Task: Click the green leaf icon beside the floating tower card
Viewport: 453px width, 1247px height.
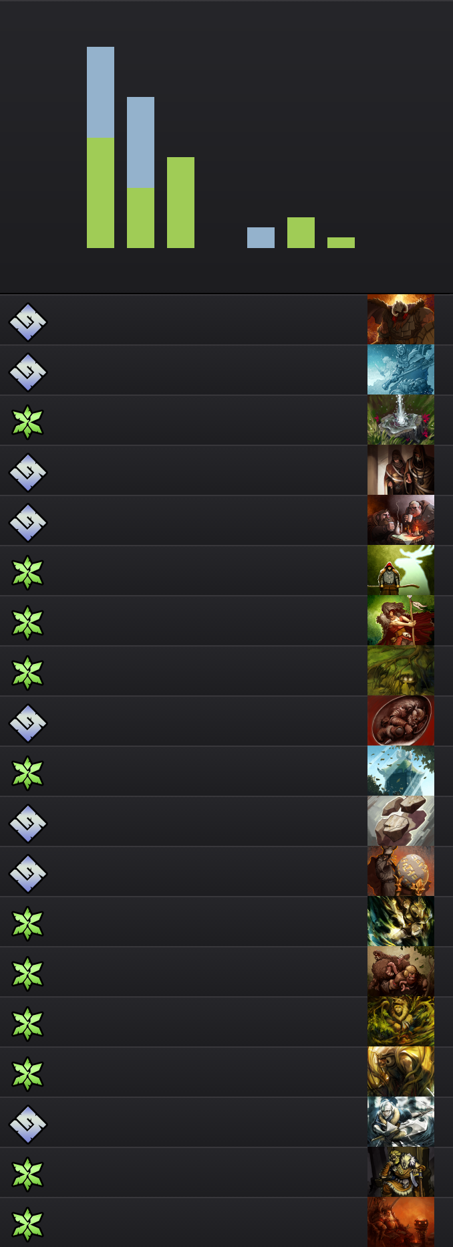Action: pyautogui.click(x=27, y=773)
